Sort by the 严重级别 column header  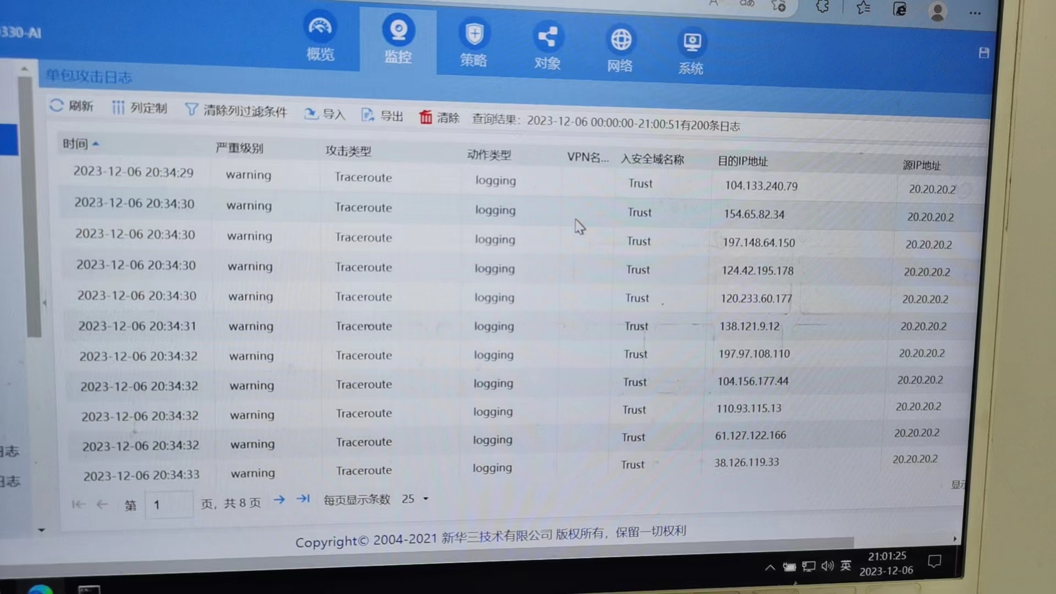pyautogui.click(x=239, y=148)
